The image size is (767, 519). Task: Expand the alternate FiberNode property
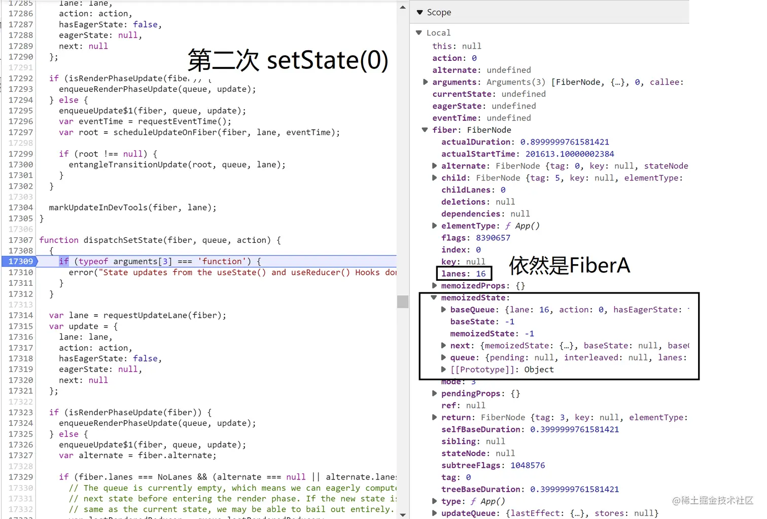(x=434, y=166)
